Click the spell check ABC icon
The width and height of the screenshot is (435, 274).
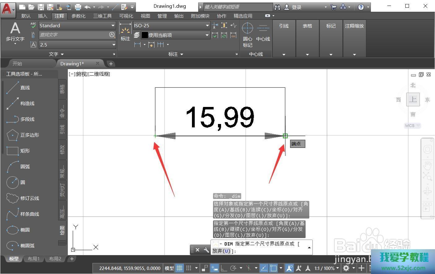33,25
